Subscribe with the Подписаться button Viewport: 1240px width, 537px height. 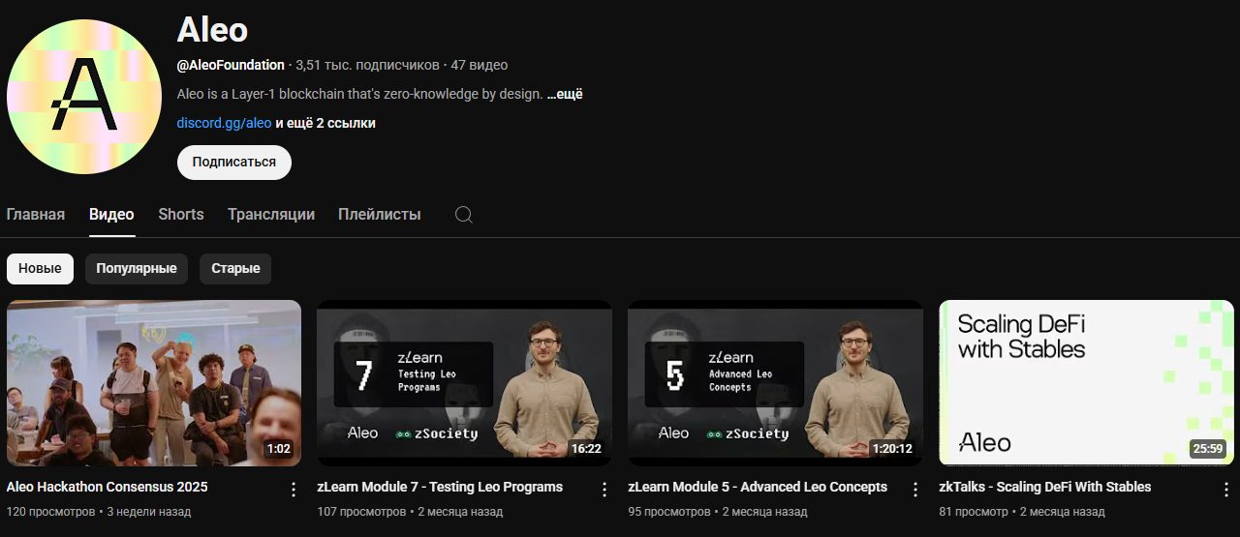(234, 163)
